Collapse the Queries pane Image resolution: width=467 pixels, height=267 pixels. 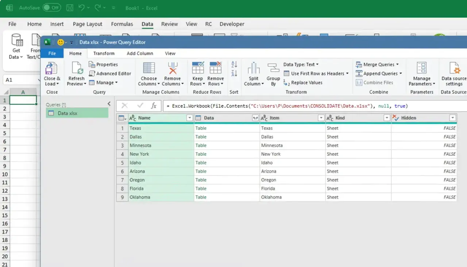point(109,104)
